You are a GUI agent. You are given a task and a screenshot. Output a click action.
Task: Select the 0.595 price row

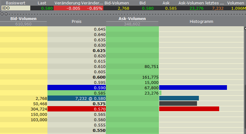[77, 82]
